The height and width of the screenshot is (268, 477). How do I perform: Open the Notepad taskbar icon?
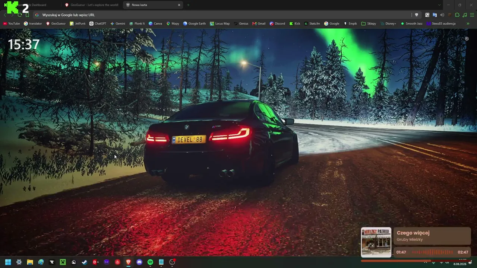[x=161, y=262]
